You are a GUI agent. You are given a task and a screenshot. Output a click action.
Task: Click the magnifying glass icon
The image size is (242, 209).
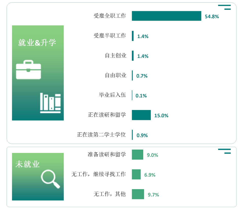coord(51,179)
